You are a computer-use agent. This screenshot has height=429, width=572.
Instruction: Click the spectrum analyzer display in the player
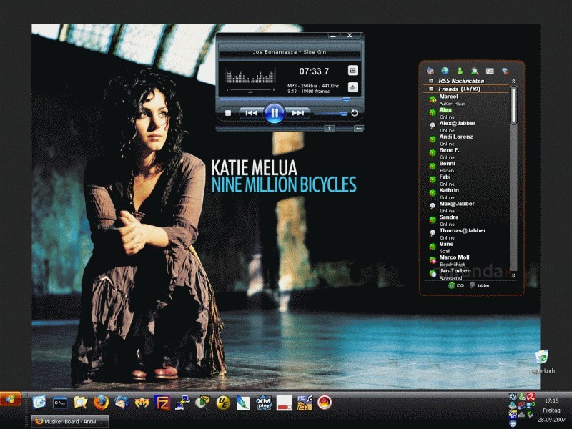[x=250, y=76]
